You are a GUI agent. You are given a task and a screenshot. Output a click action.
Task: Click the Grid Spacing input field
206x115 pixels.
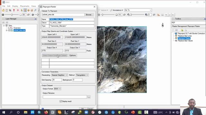57,80
